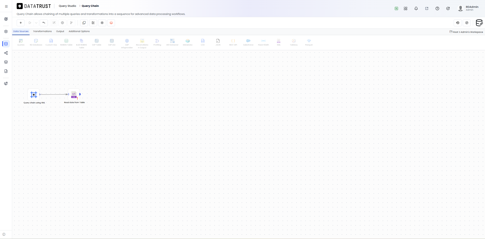Select the Bulk RDBMS Table data source
This screenshot has width=485, height=239.
81,43
